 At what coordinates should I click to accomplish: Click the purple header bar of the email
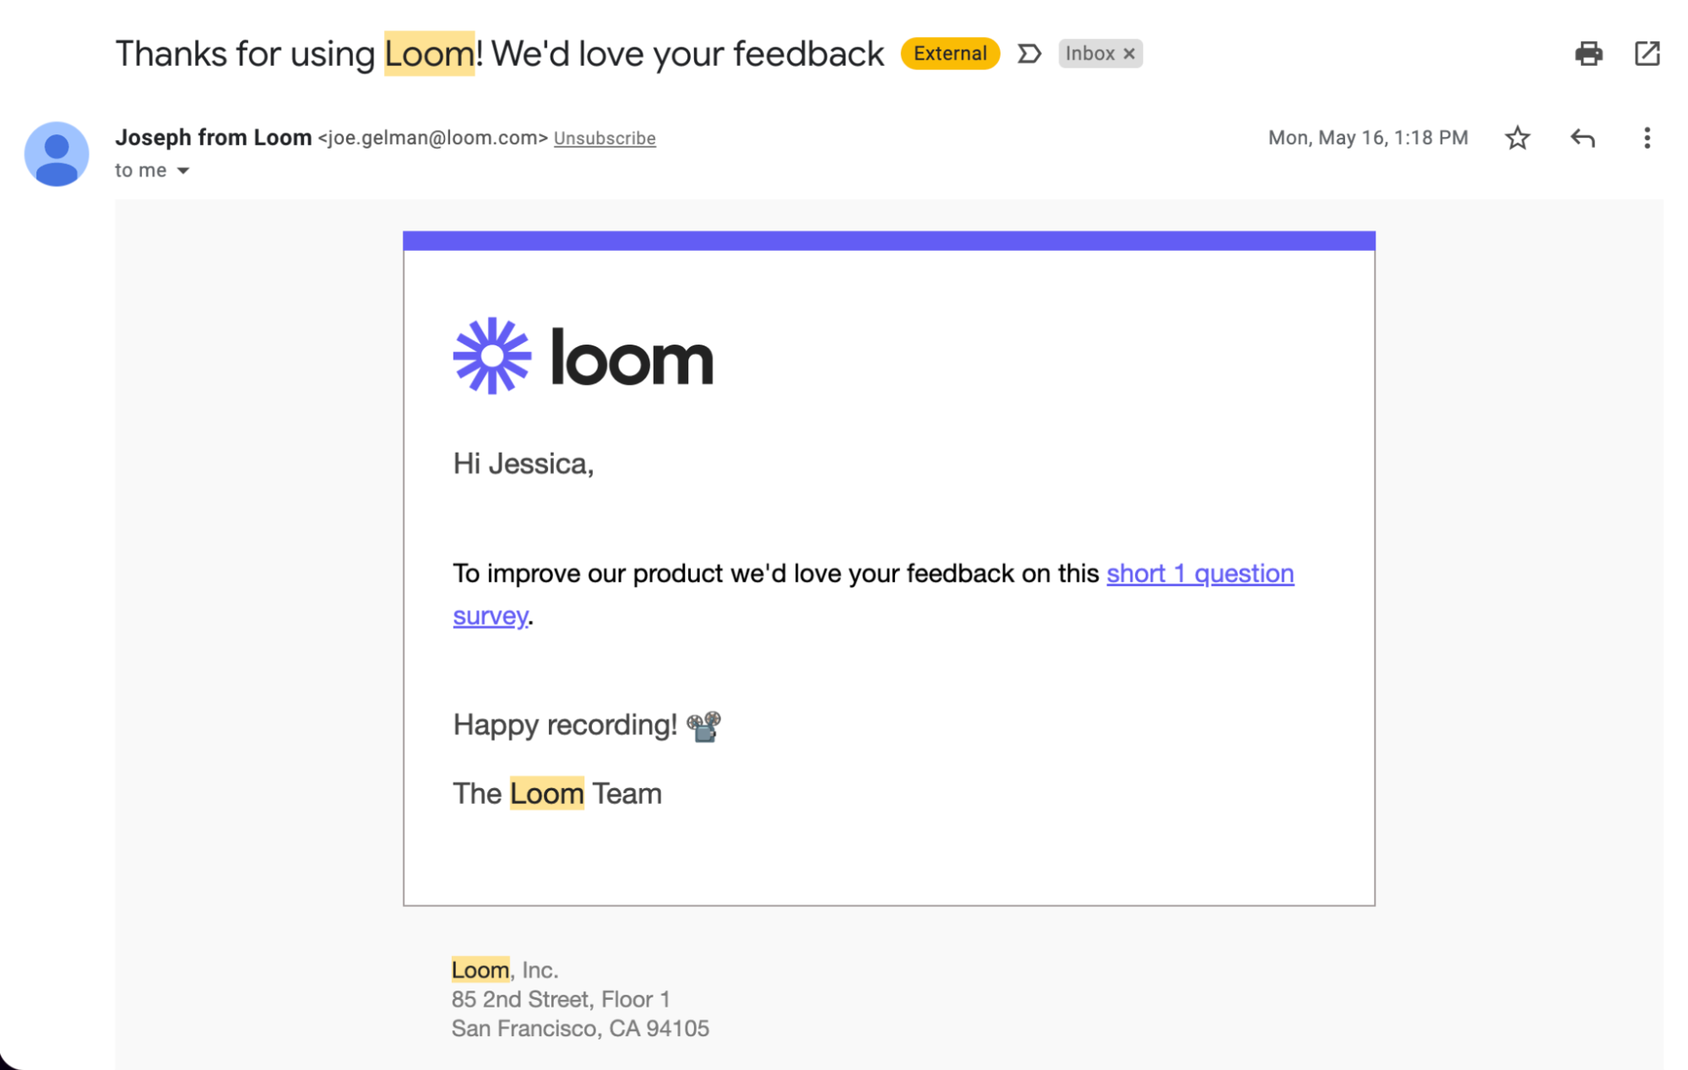tap(888, 241)
